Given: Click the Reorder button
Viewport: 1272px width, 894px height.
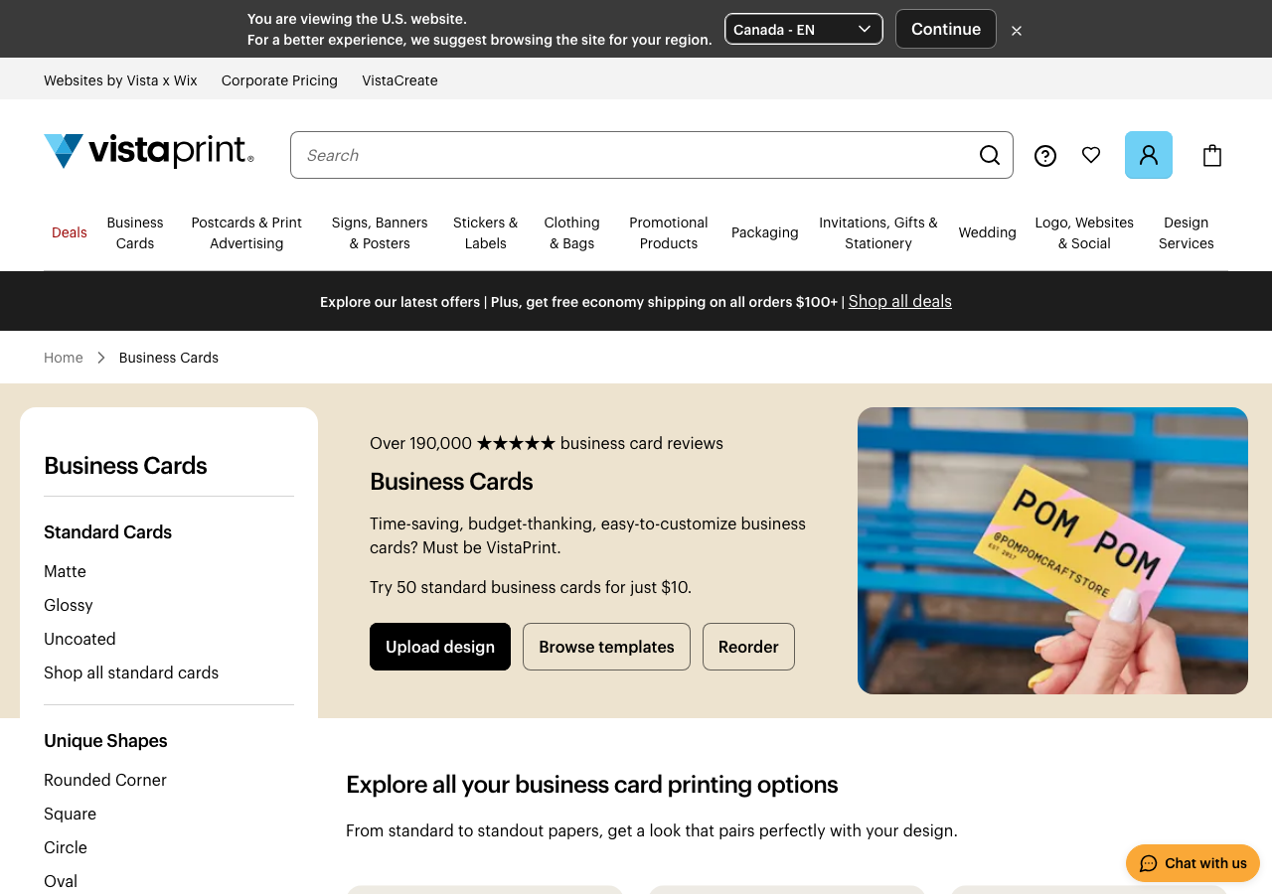Looking at the screenshot, I should (748, 647).
